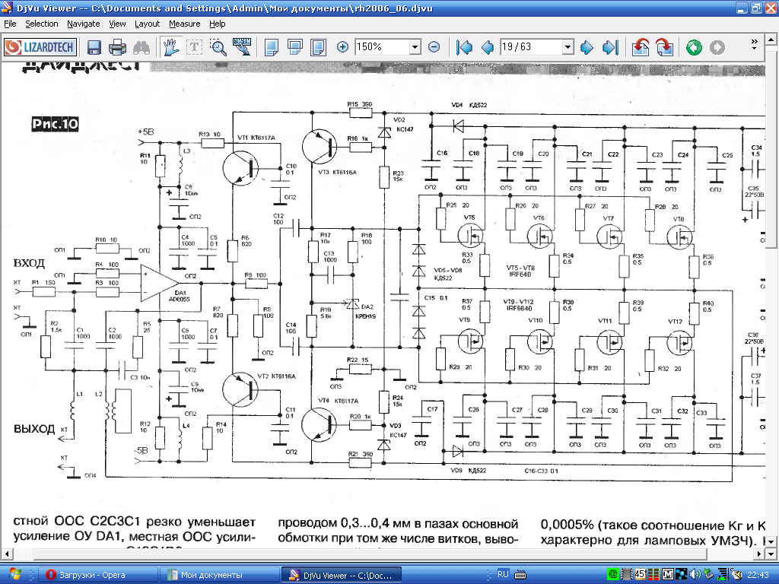Viewport: 779px width, 584px height.
Task: Rotate page counterclockwise
Action: (641, 48)
